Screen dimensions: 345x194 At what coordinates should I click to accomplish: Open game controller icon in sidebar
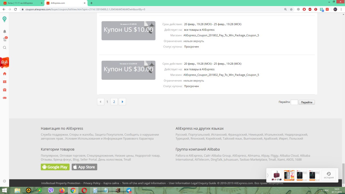tap(5, 98)
